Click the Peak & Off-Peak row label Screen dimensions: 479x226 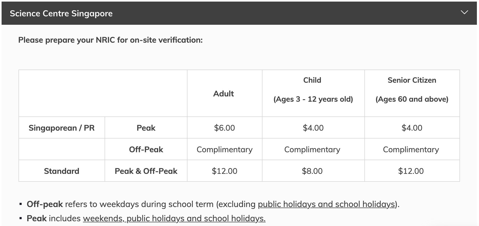(146, 171)
